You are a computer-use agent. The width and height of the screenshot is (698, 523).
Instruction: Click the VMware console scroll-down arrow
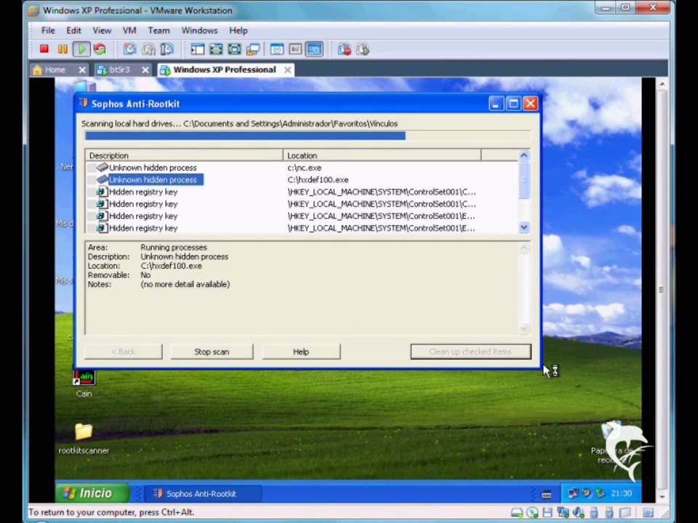pyautogui.click(x=662, y=496)
